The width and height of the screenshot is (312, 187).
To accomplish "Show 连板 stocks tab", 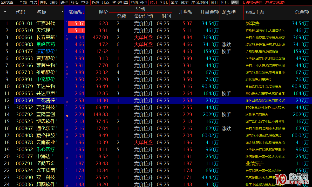I will (44, 3).
